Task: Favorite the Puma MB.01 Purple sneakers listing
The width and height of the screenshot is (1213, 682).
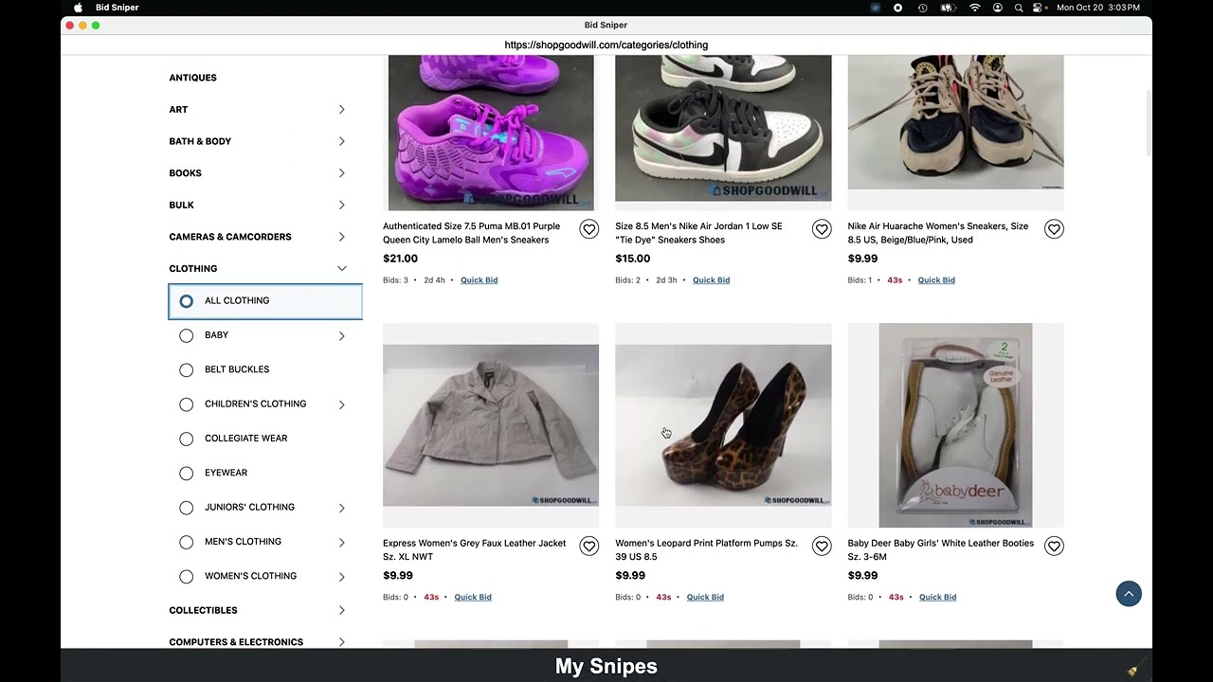Action: point(589,229)
